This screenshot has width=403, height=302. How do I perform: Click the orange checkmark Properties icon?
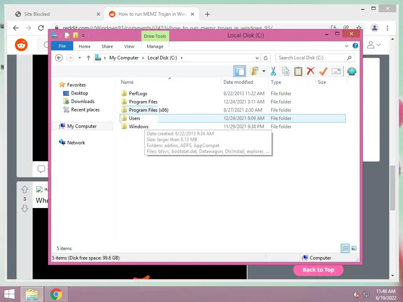323,71
